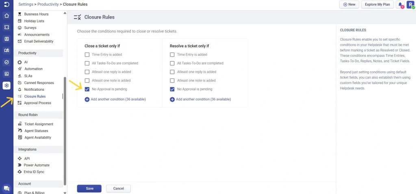Click the Surveys smiley icon
The image size is (416, 194).
coord(19,28)
